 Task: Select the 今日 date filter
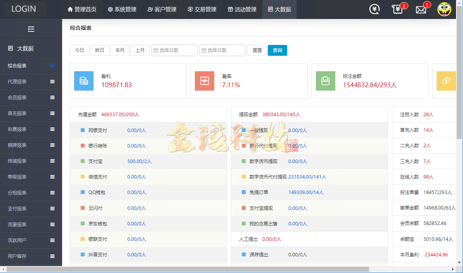pyautogui.click(x=80, y=50)
